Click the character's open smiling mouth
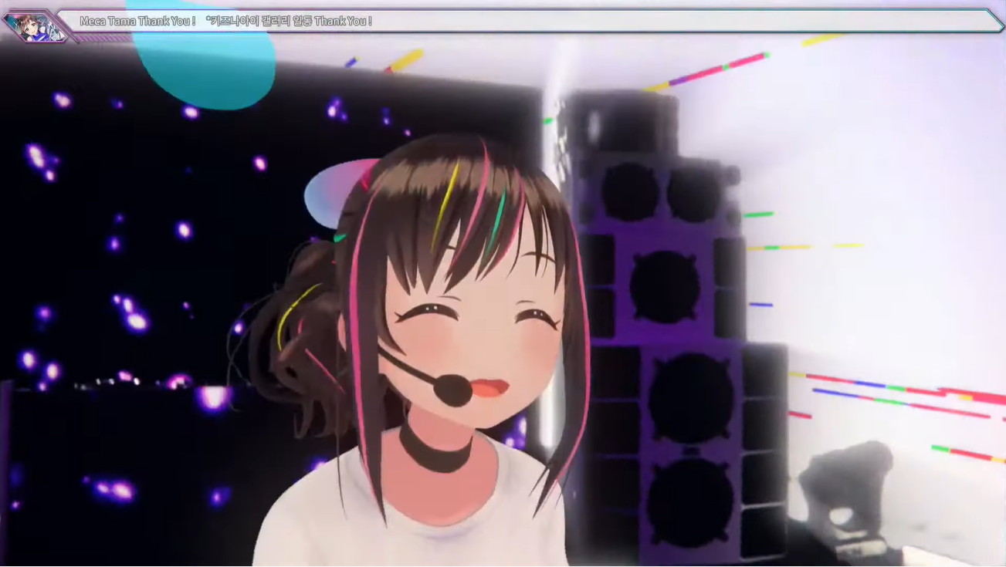Viewport: 1006px width, 567px height. (486, 388)
